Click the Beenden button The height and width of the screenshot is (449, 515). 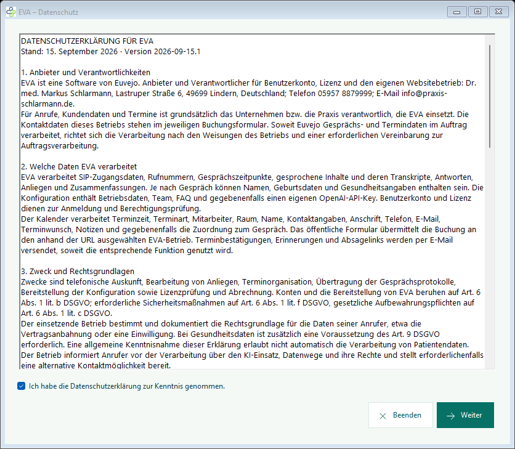tap(400, 415)
